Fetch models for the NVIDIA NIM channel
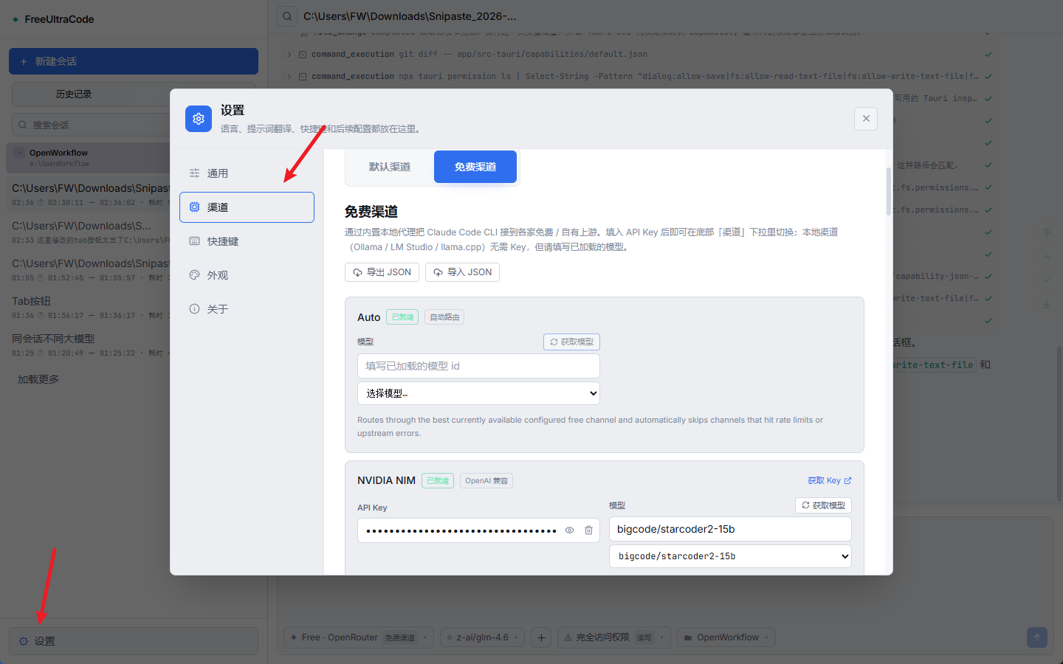Image resolution: width=1063 pixels, height=664 pixels. click(823, 505)
